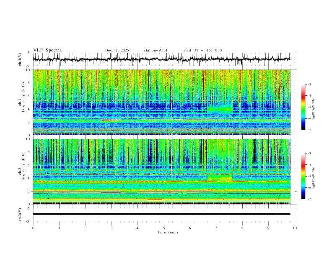
Task: Click the ch.2 spectrogram color scale bar
Action: [x=303, y=176]
